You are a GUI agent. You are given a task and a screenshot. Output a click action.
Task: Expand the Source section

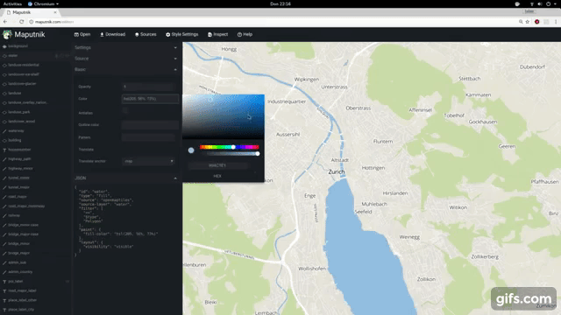pyautogui.click(x=126, y=59)
